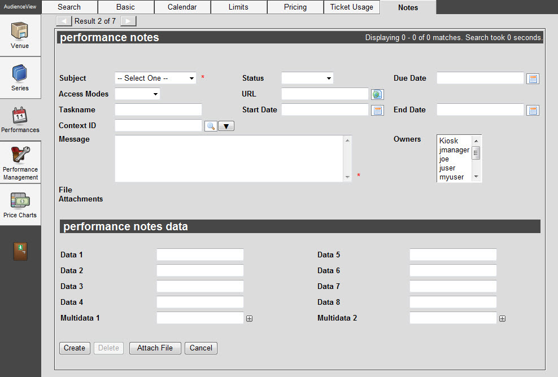Open the Access Modes dropdown
The image size is (558, 377).
tap(137, 94)
